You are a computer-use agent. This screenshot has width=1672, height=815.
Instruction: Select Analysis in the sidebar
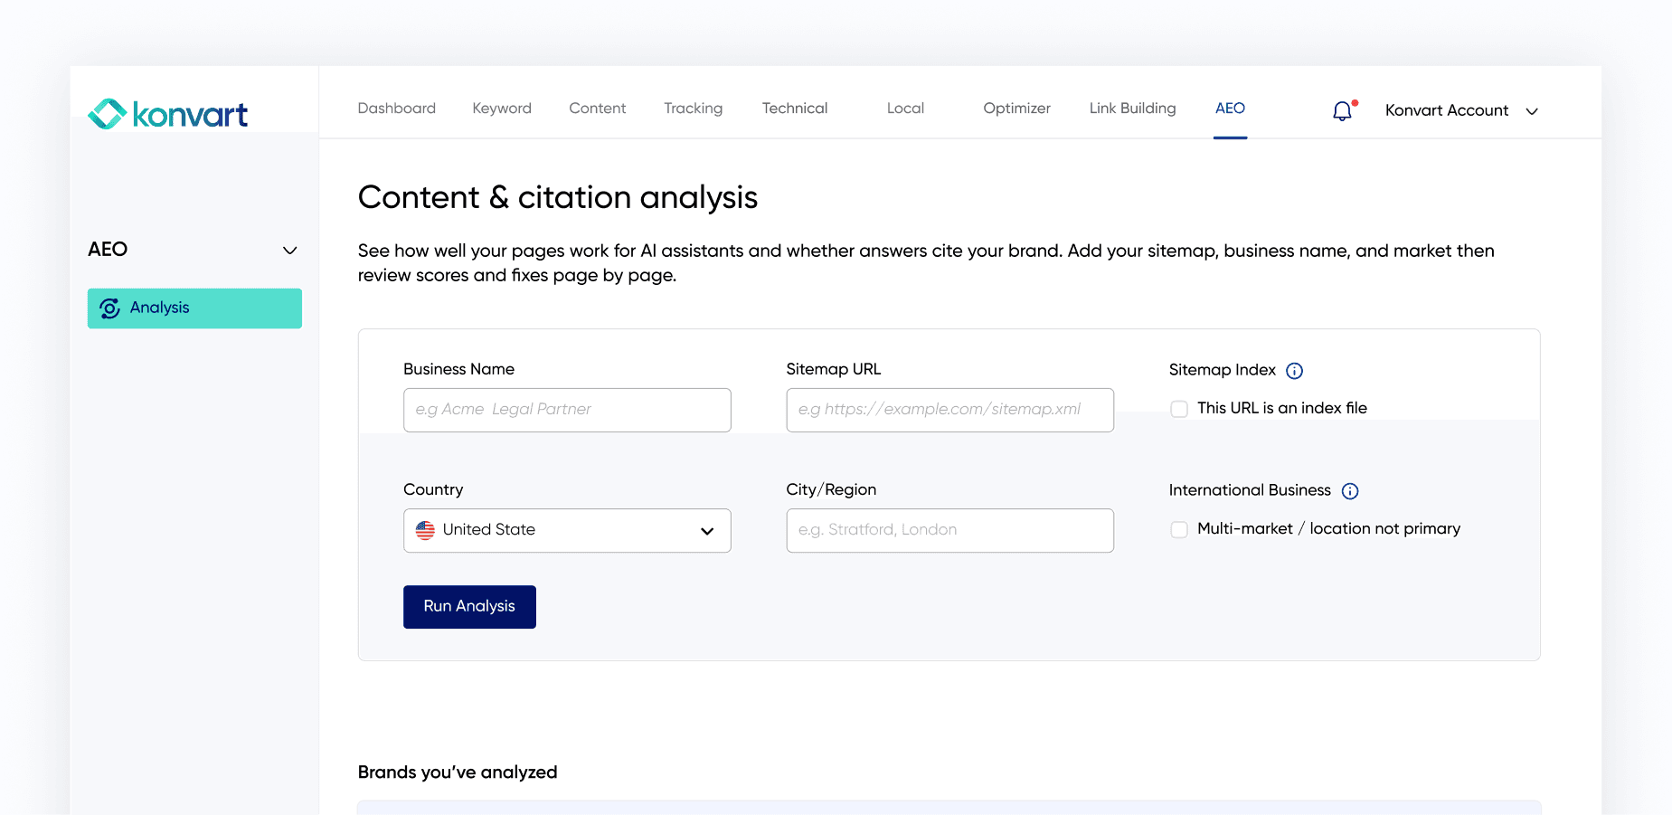pos(194,308)
